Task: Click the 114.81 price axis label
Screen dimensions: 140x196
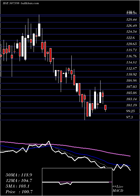Action: tap(132, 62)
